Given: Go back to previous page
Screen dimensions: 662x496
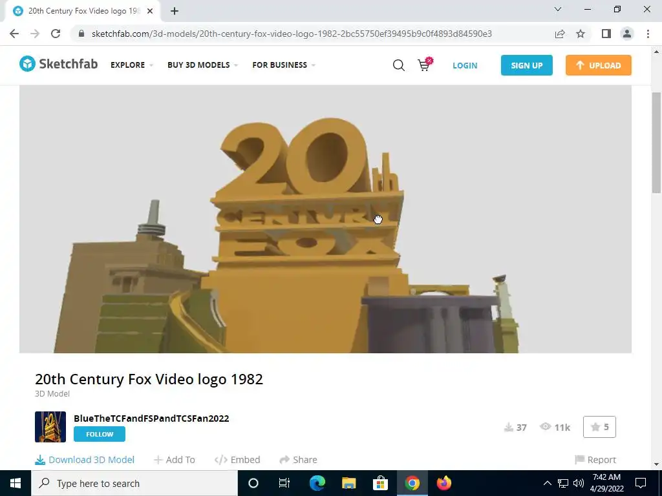Looking at the screenshot, I should point(14,34).
